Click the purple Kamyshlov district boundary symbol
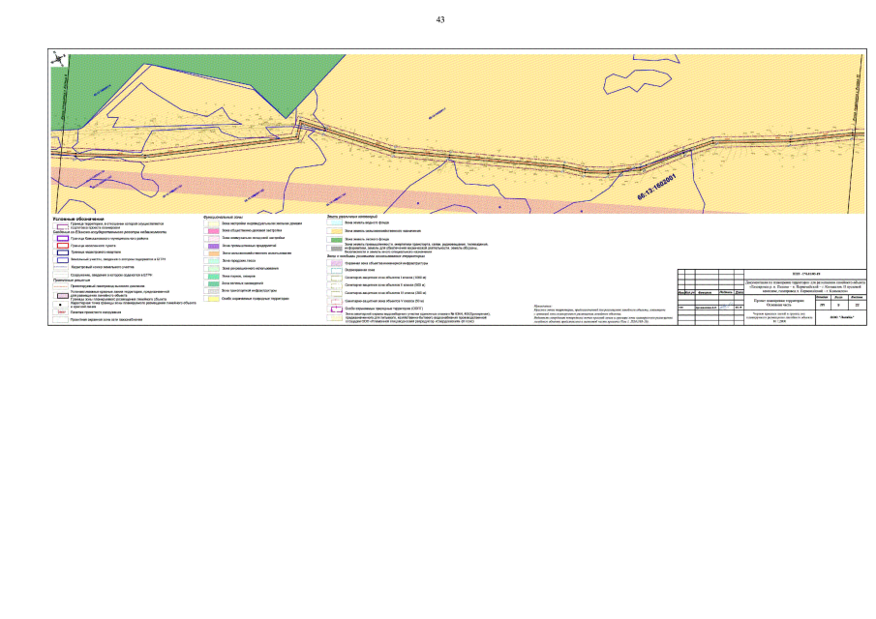 tap(62, 239)
